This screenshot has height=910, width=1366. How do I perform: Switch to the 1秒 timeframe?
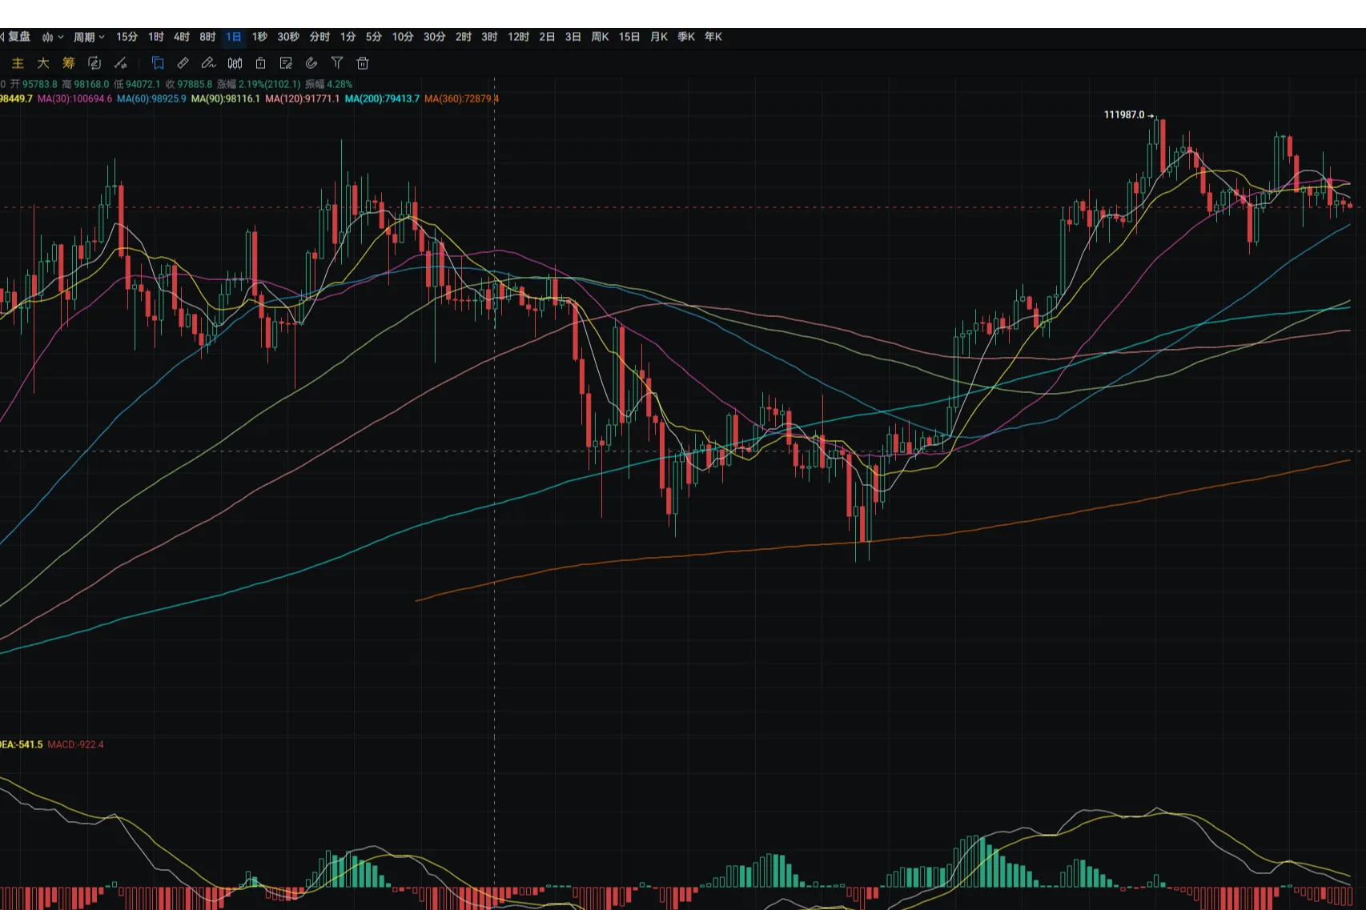click(259, 37)
